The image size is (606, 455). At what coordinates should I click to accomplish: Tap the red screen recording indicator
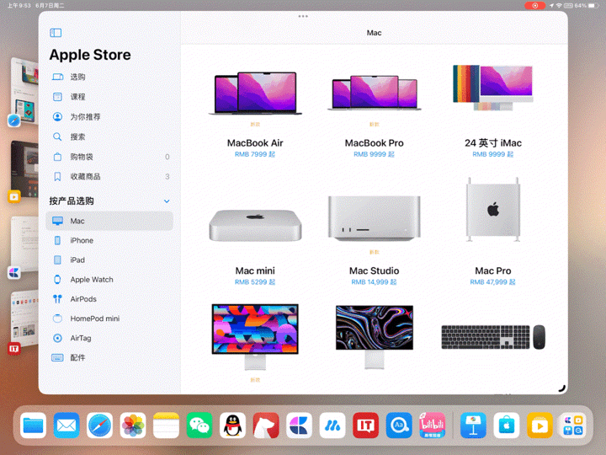pyautogui.click(x=535, y=5)
